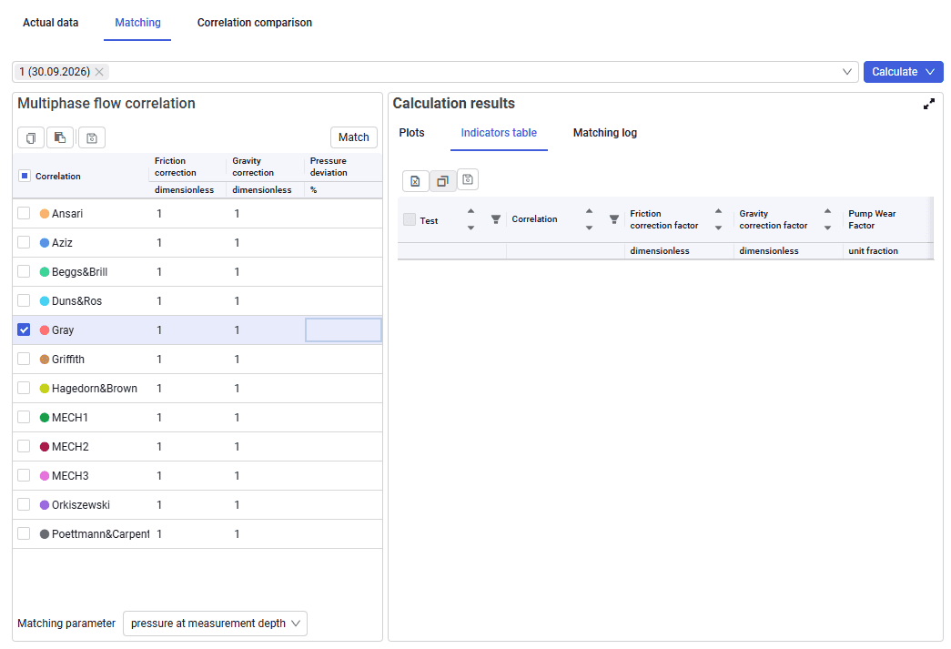Screen dimensions: 951x649
Task: Check the Orkiszewski checkbox
Action: click(24, 504)
